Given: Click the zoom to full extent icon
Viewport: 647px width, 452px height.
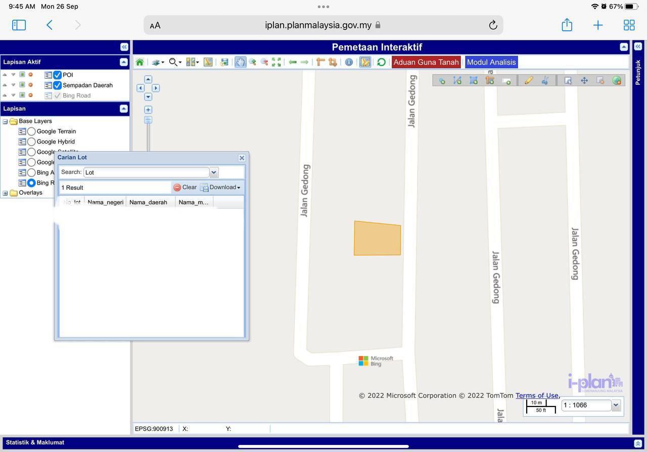Looking at the screenshot, I should click(x=276, y=62).
